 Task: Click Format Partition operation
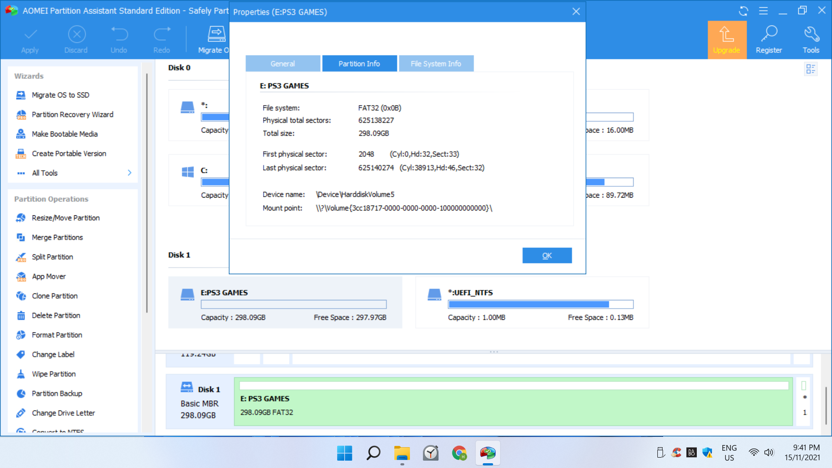pyautogui.click(x=57, y=335)
